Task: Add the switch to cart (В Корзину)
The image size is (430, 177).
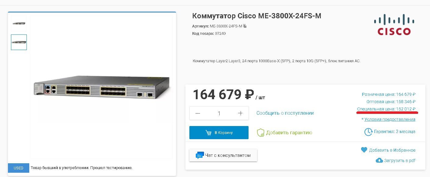Action: [219, 133]
